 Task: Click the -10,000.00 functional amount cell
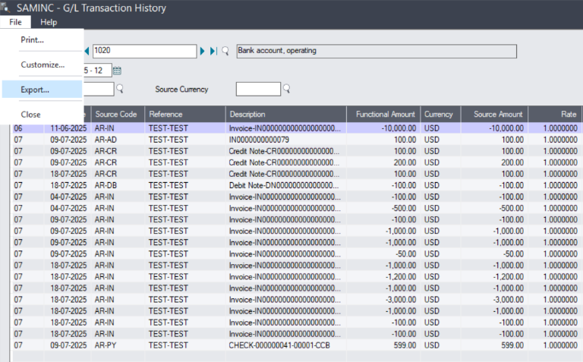pyautogui.click(x=383, y=128)
